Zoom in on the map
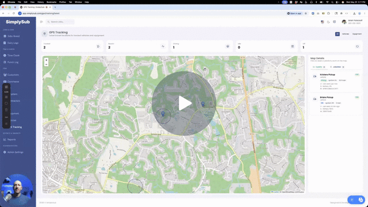This screenshot has height=207, width=368. coord(46,60)
